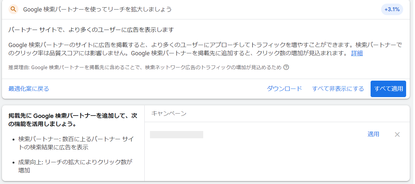
Task: Click the 掲載先に Google 検索パートナー heading
Action: (73, 120)
